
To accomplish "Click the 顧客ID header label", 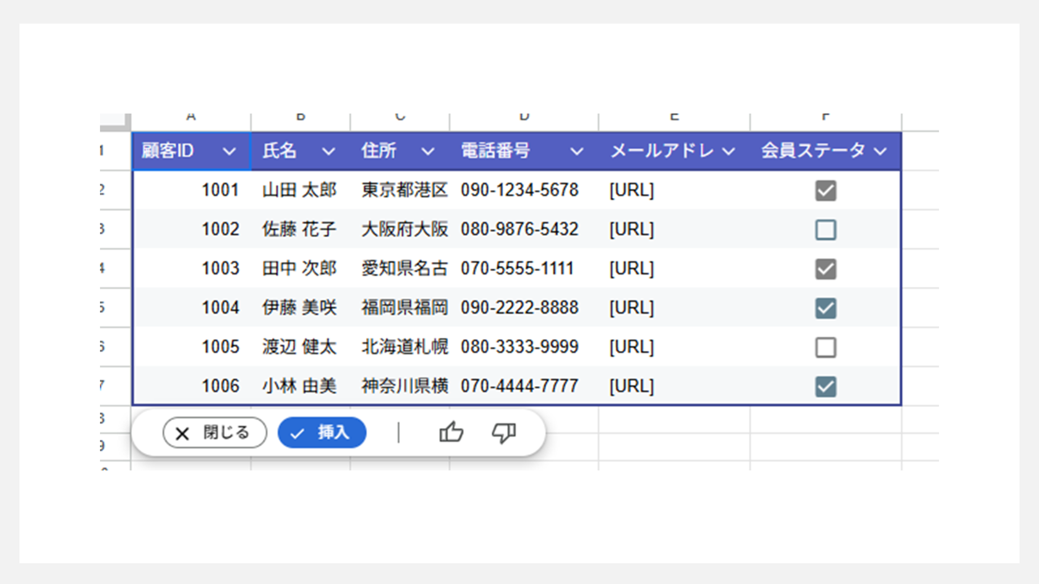I will (x=168, y=151).
